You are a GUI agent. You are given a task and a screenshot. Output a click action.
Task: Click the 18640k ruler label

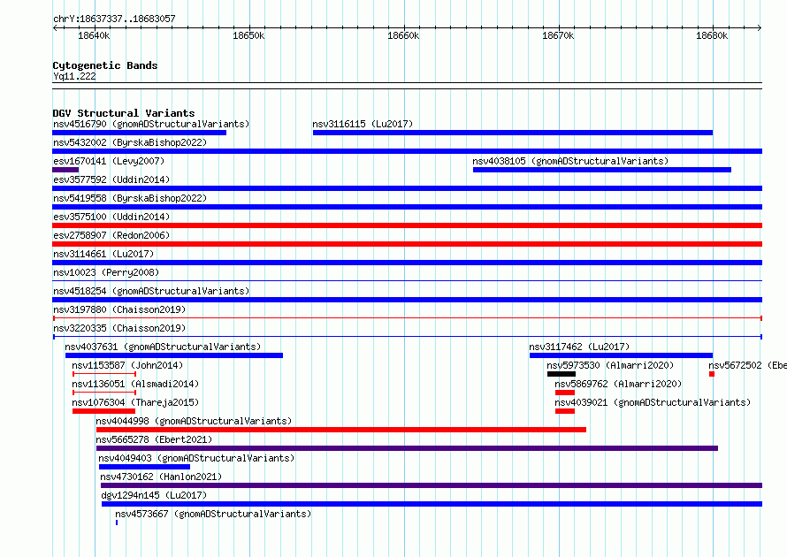(94, 35)
